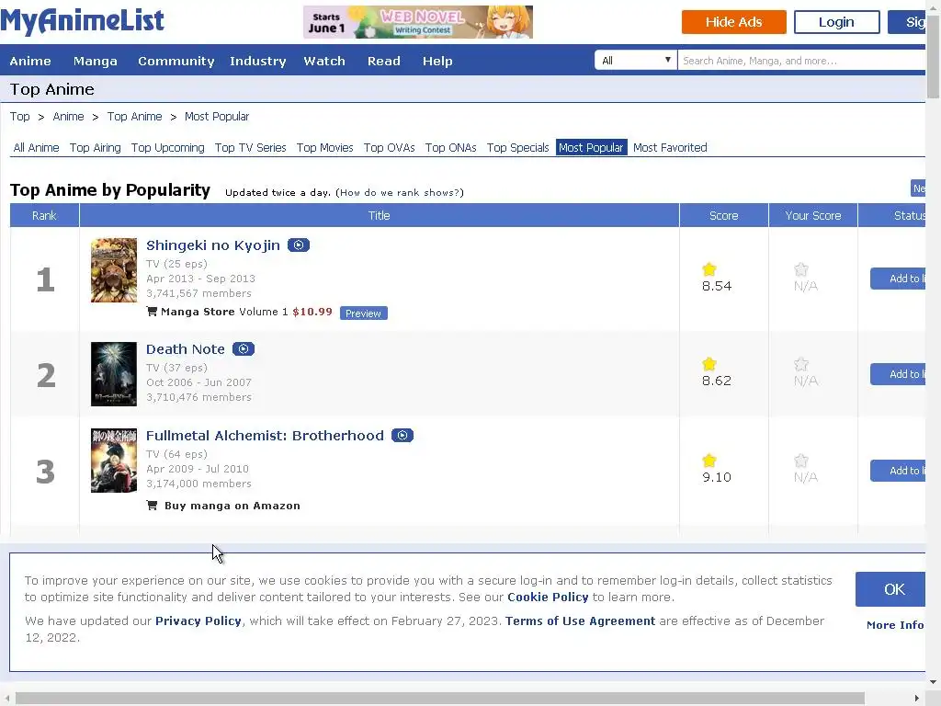The height and width of the screenshot is (706, 941).
Task: Add Death Note to list
Action: 898,374
